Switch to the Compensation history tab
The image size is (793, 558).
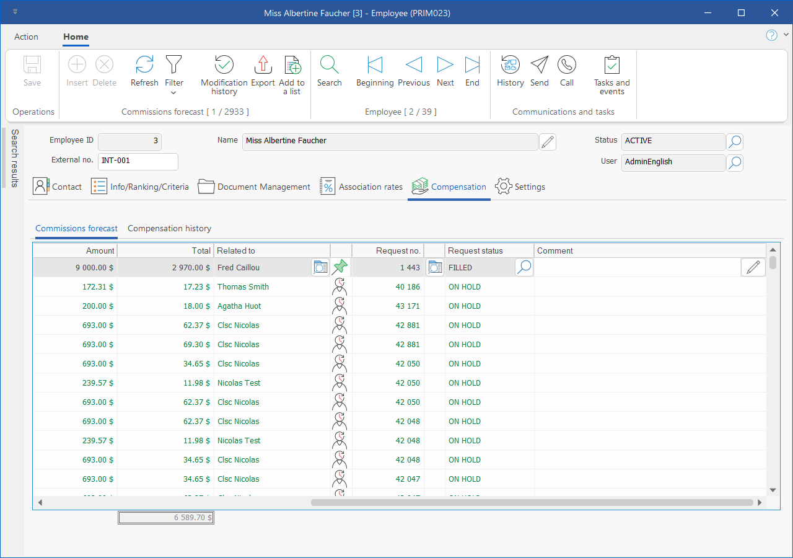pyautogui.click(x=169, y=229)
